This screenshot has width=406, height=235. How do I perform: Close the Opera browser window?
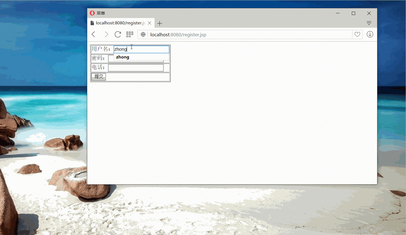tap(369, 13)
